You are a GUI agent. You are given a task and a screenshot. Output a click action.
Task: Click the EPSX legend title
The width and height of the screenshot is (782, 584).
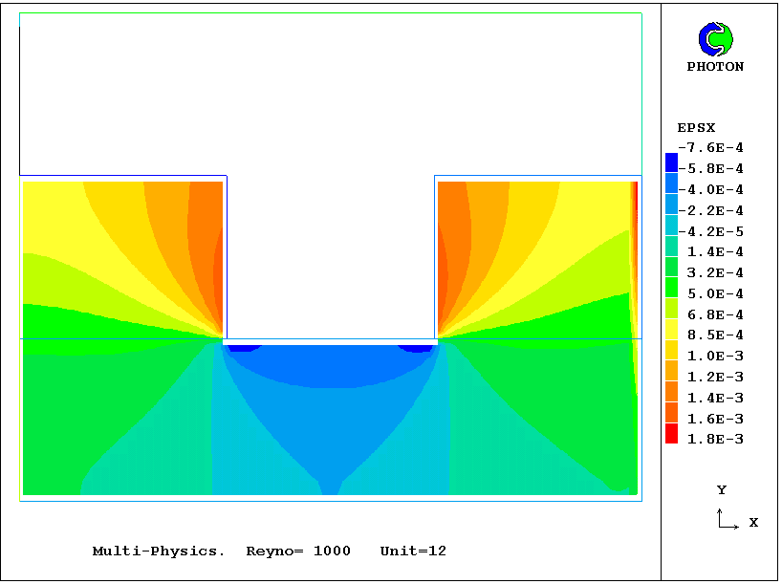pyautogui.click(x=696, y=127)
